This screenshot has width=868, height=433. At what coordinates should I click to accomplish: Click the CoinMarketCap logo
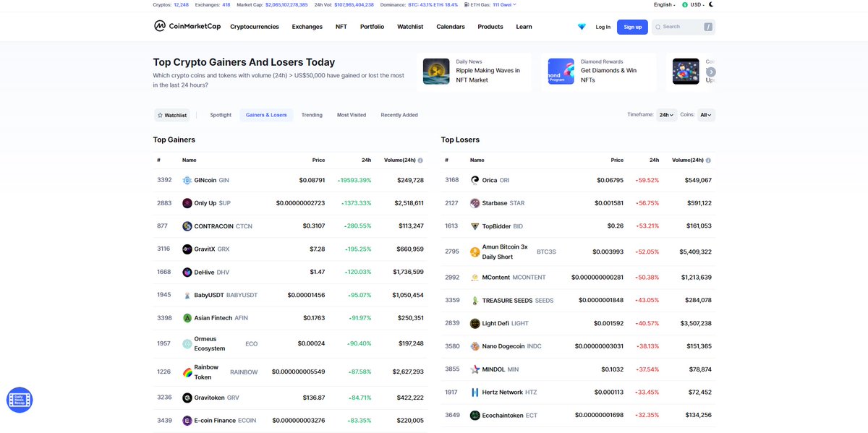187,27
